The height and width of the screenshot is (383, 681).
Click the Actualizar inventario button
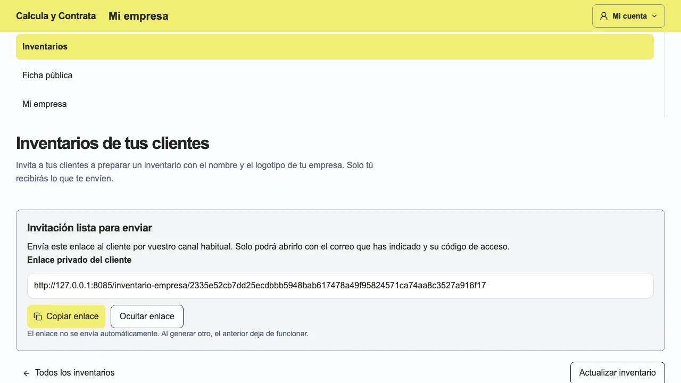coord(617,372)
